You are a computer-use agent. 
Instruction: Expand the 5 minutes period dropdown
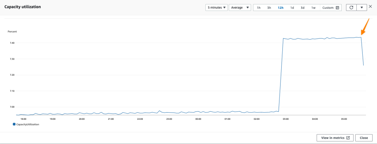point(216,7)
